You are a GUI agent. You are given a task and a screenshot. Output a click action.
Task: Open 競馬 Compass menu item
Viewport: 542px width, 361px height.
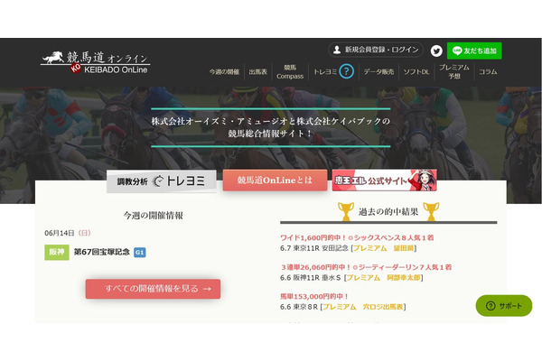pos(290,72)
